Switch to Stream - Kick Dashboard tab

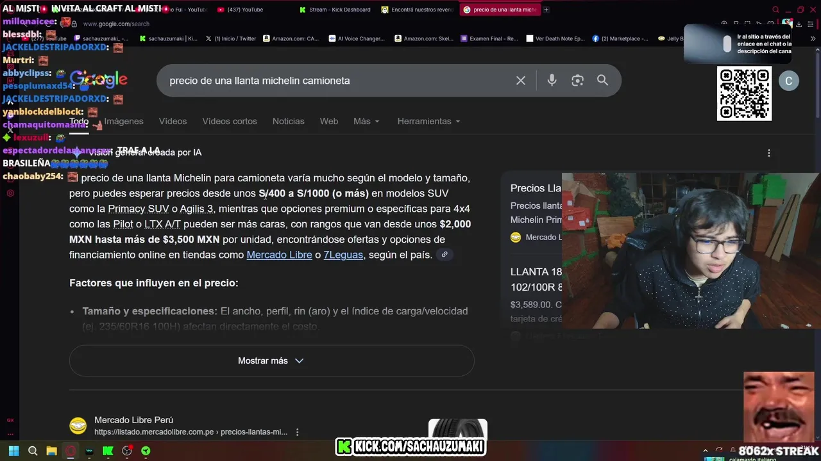point(335,10)
